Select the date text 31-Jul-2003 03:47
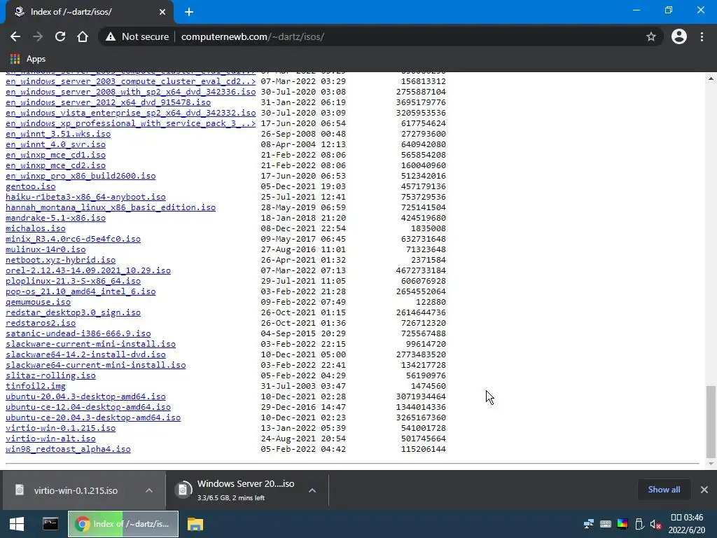717x538 pixels. 303,386
